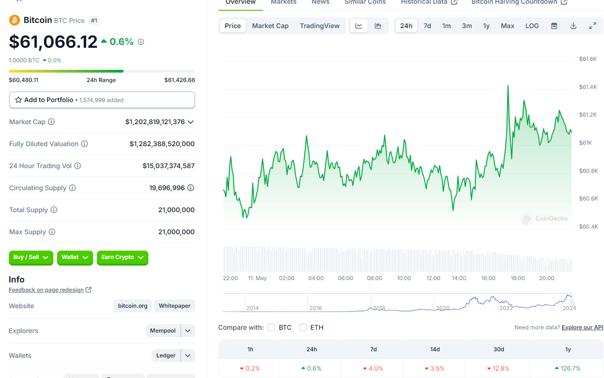Click Feedback on page redesign link
Screen dimensions: 604x378
tap(46, 290)
